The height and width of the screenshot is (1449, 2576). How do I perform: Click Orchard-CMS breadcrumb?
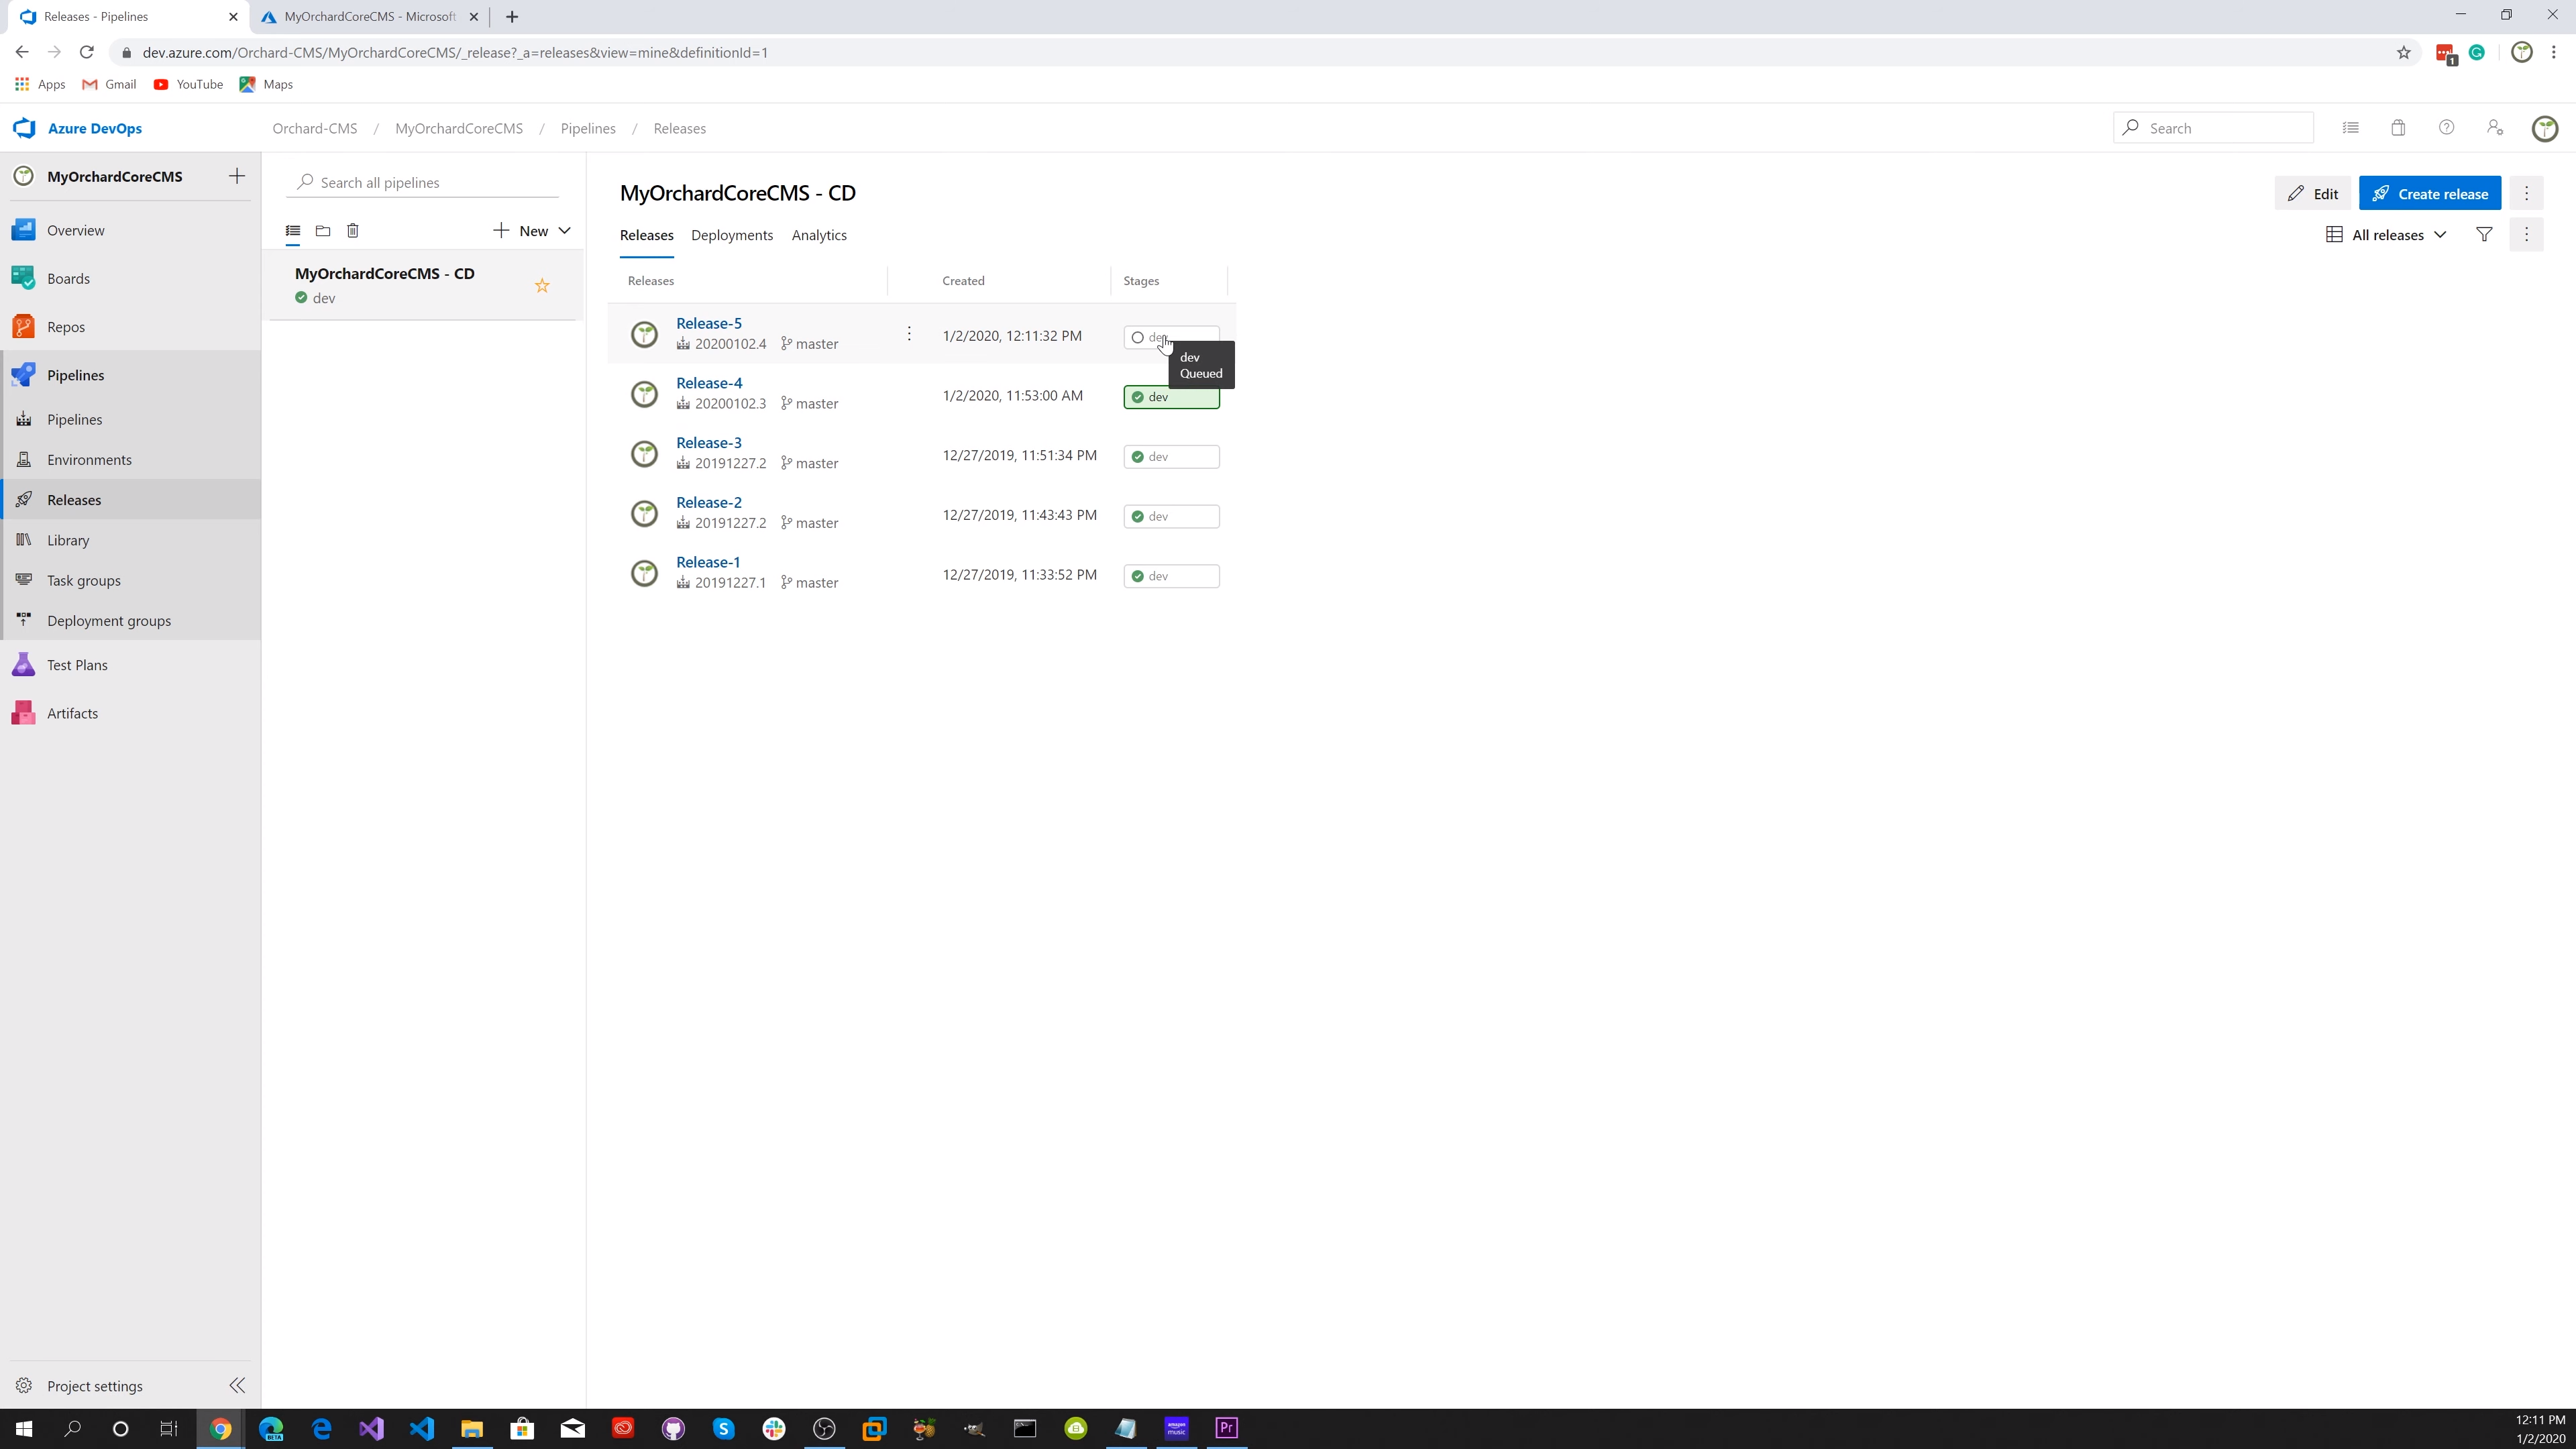pos(315,128)
